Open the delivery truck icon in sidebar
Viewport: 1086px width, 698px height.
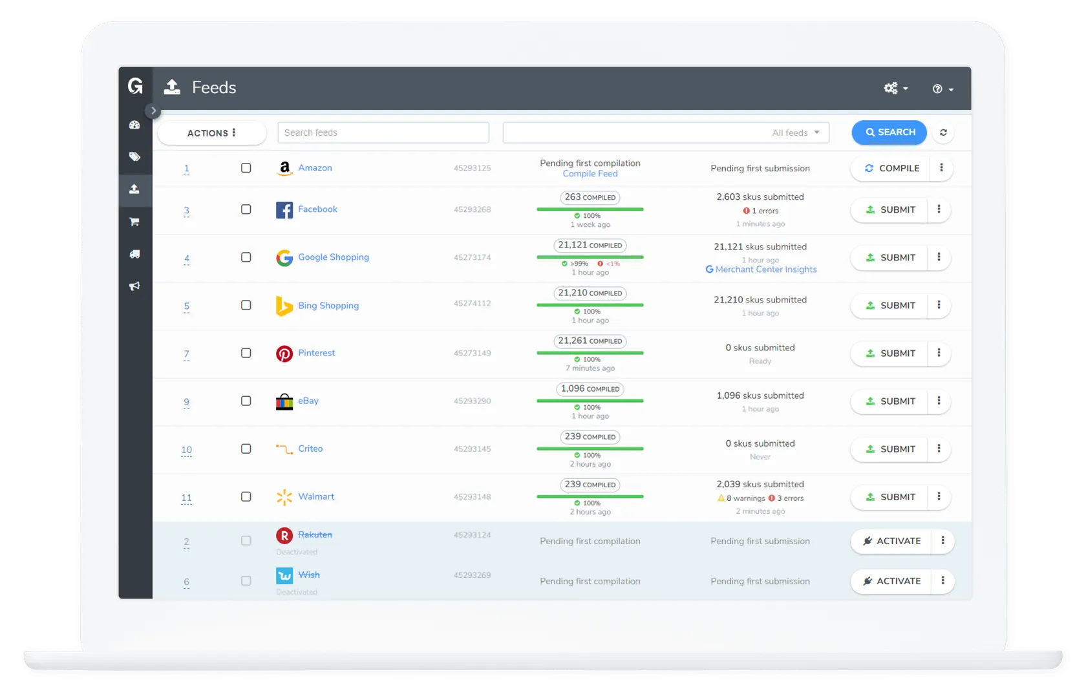click(134, 254)
